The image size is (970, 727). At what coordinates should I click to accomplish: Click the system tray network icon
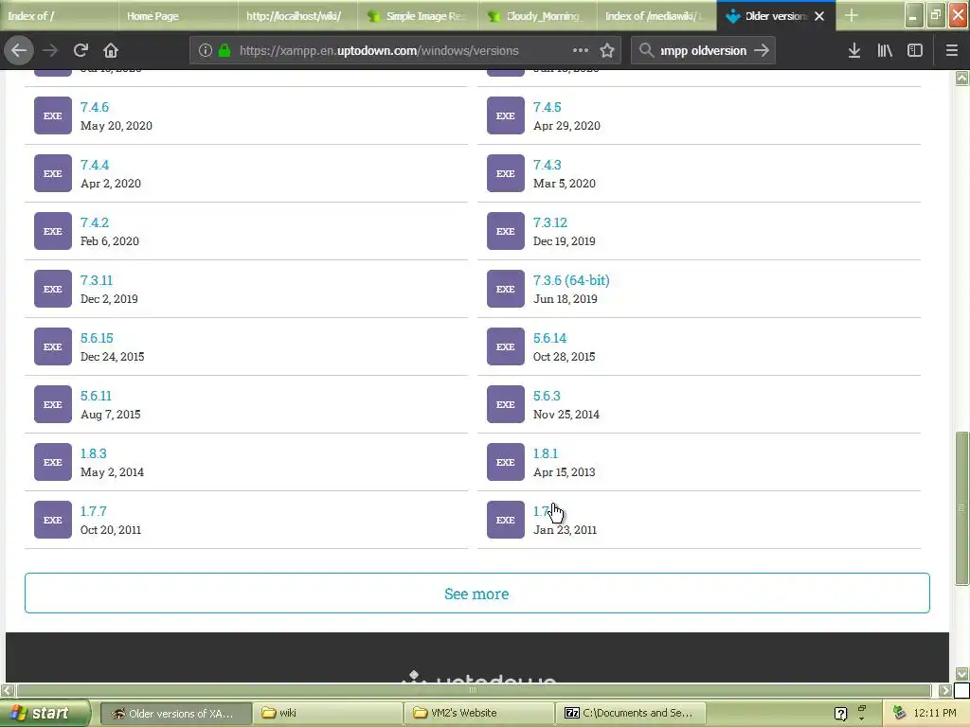(900, 714)
